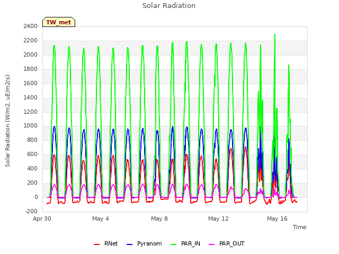Click the tallest PAR_IN peak near May 16
The width and height of the screenshot is (339, 254).
[275, 34]
